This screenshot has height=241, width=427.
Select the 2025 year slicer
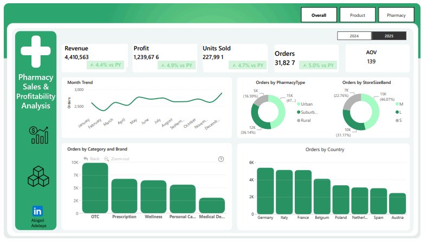(x=389, y=36)
